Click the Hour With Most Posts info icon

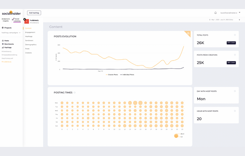[x=235, y=111]
